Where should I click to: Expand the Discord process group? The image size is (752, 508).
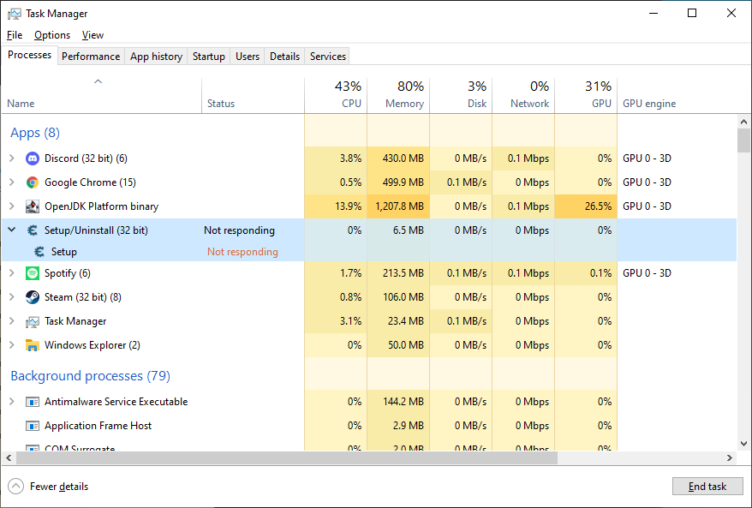(x=11, y=158)
